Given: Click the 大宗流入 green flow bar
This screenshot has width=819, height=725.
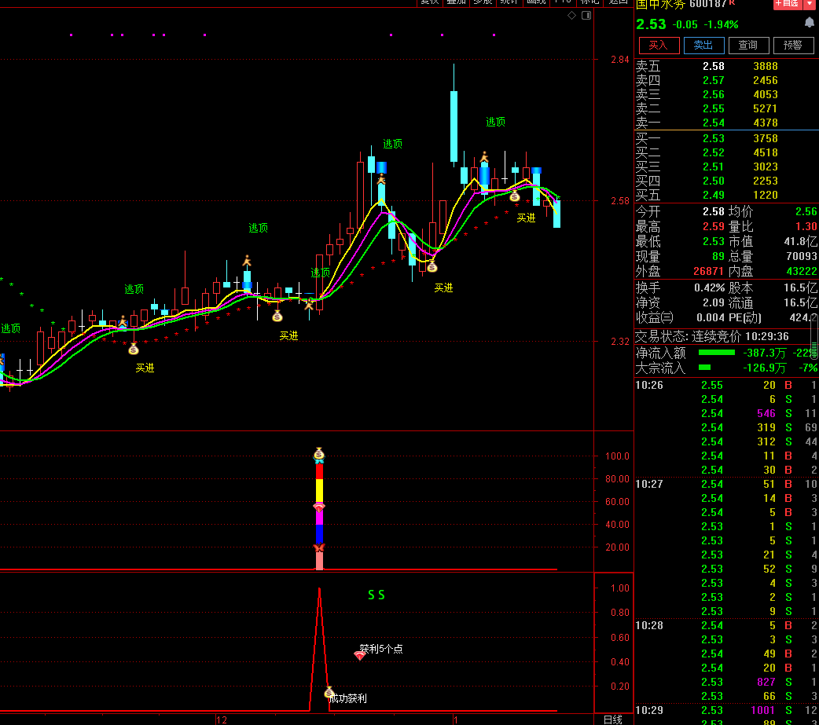Looking at the screenshot, I should point(704,368).
